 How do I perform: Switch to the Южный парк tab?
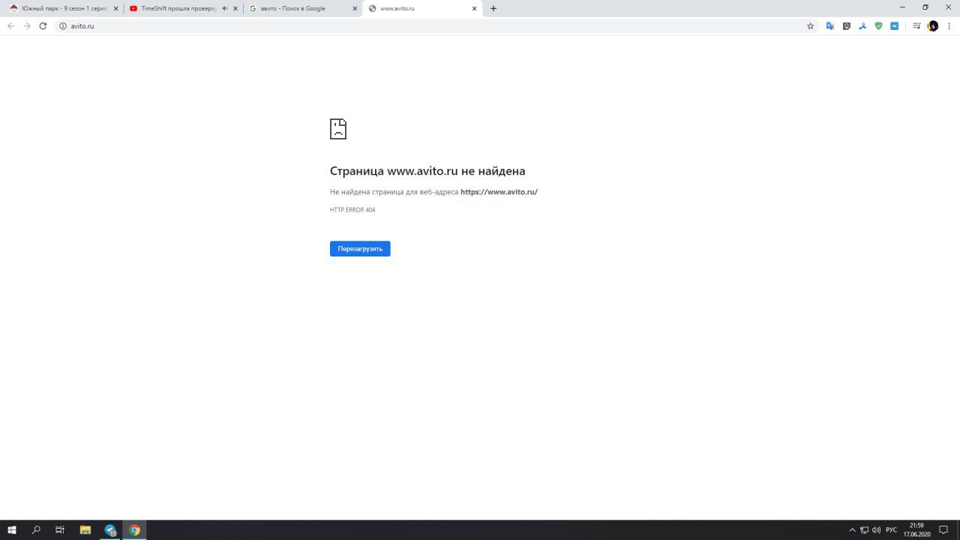64,8
